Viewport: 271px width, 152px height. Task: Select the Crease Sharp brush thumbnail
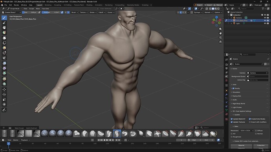(117, 133)
